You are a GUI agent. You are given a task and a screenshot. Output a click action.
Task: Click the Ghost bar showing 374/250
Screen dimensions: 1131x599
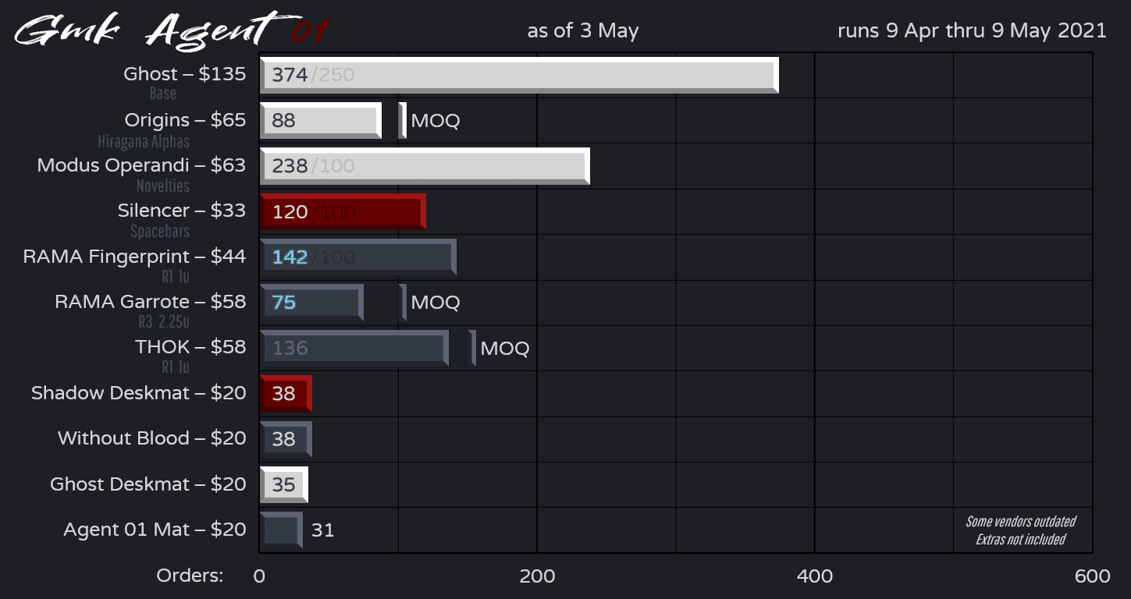(519, 76)
